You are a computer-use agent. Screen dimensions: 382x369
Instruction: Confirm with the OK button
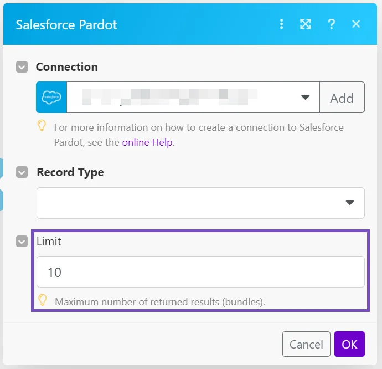(349, 344)
